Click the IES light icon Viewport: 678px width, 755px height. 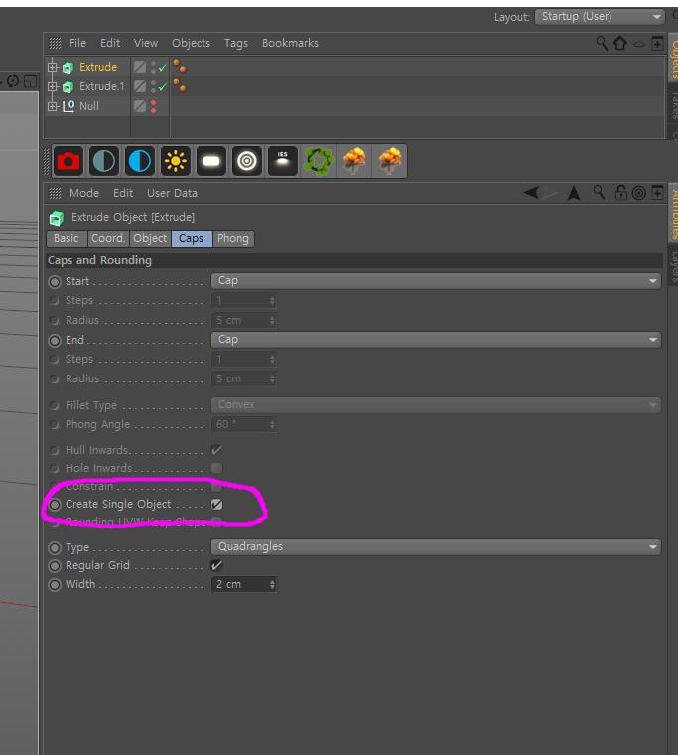click(x=283, y=161)
